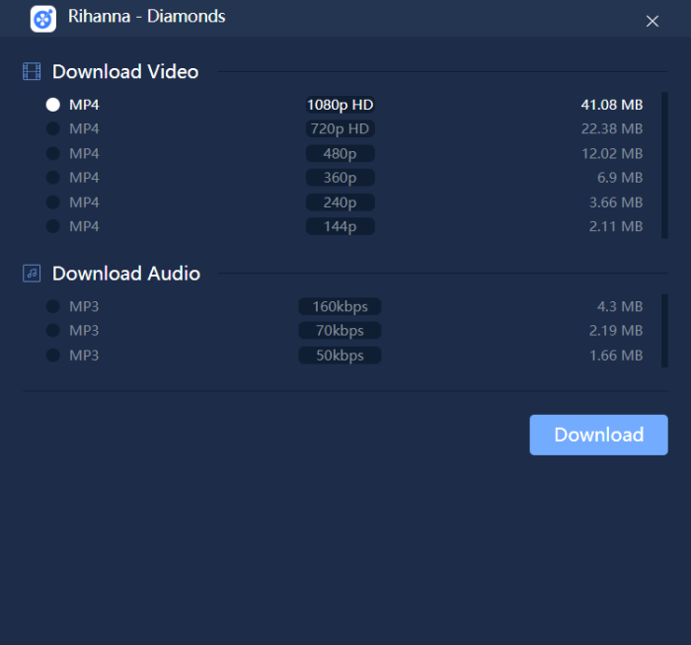Pick the MP4 360p radio option
Screen dimensions: 691x645
53,177
